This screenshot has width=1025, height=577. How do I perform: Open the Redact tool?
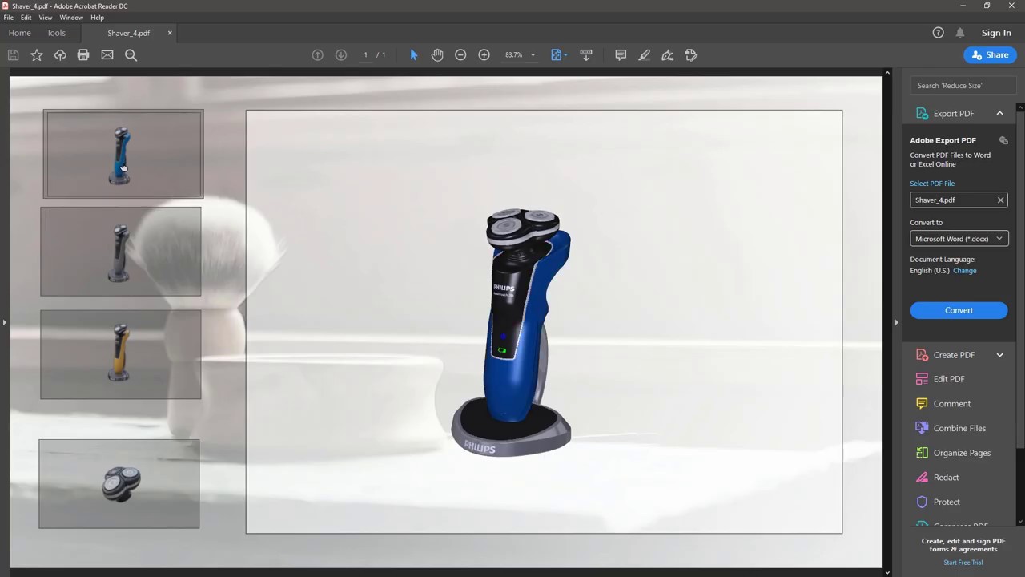coord(946,478)
